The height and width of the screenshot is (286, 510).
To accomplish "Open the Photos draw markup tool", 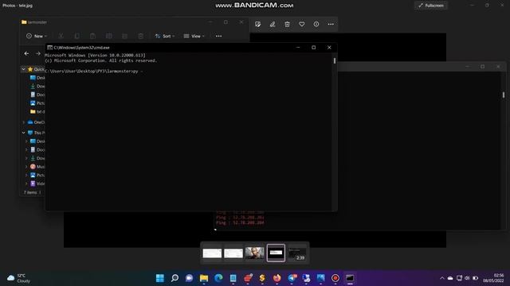I will [273, 25].
